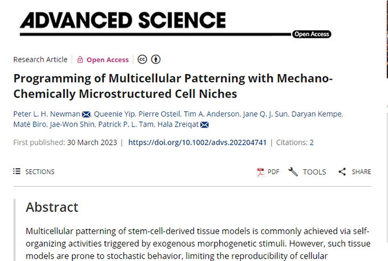388x261 pixels.
Task: Open the article DOI link
Action: 197,142
